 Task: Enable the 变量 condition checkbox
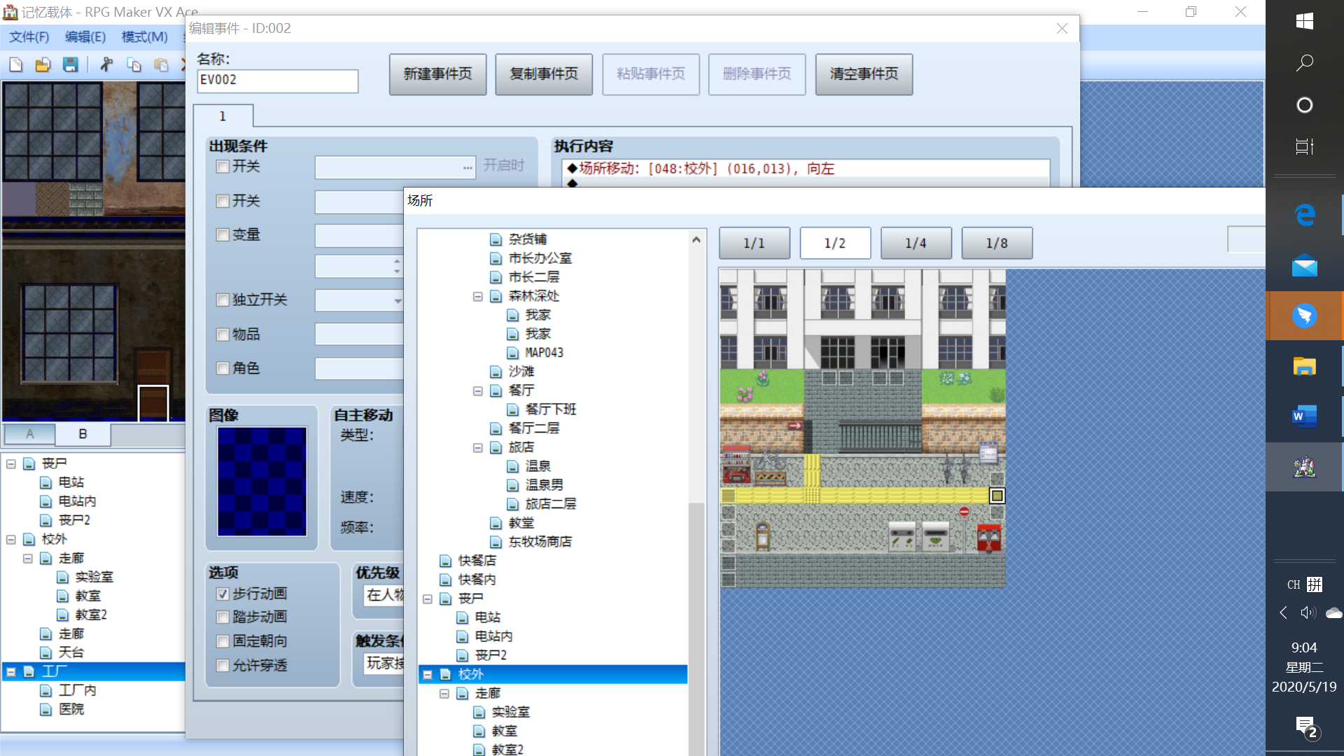[223, 235]
